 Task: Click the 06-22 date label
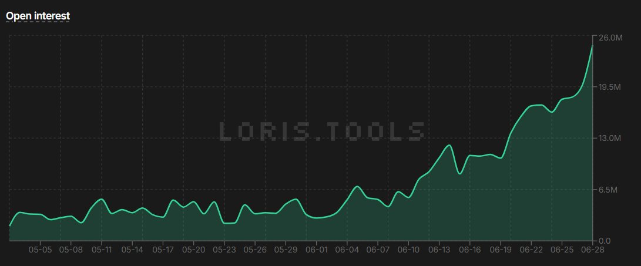pyautogui.click(x=531, y=249)
